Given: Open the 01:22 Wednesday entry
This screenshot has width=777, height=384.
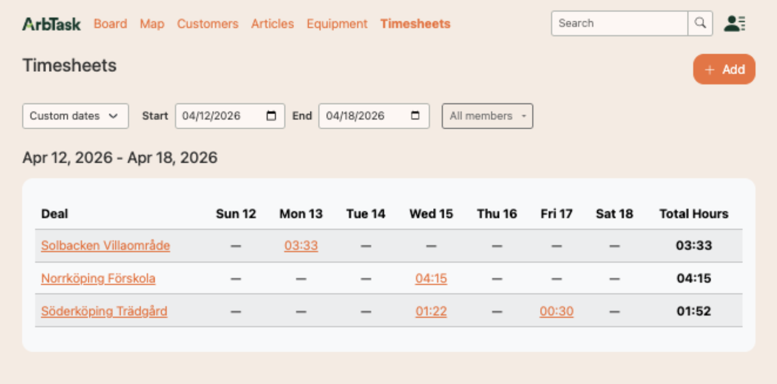Looking at the screenshot, I should click(431, 311).
